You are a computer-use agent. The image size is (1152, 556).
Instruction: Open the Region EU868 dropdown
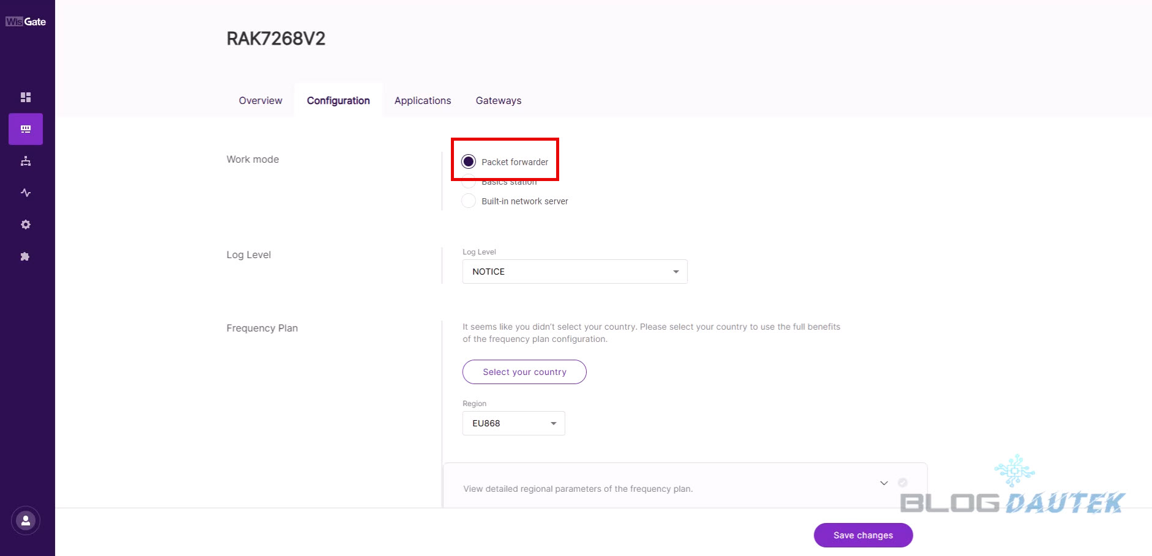513,423
